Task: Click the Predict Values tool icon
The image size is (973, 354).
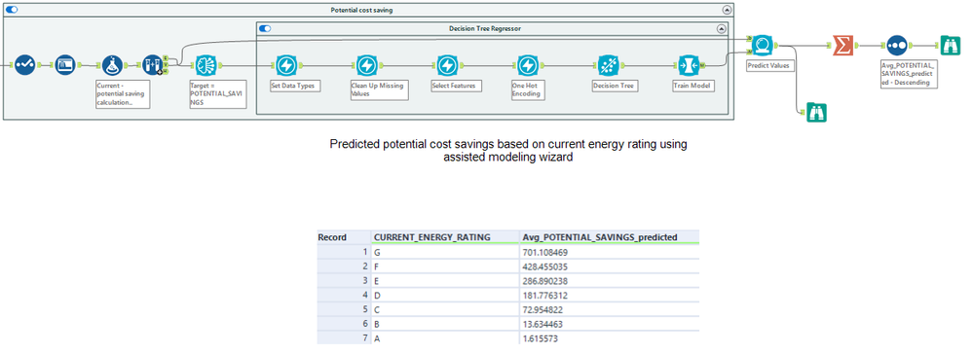Action: (x=762, y=46)
